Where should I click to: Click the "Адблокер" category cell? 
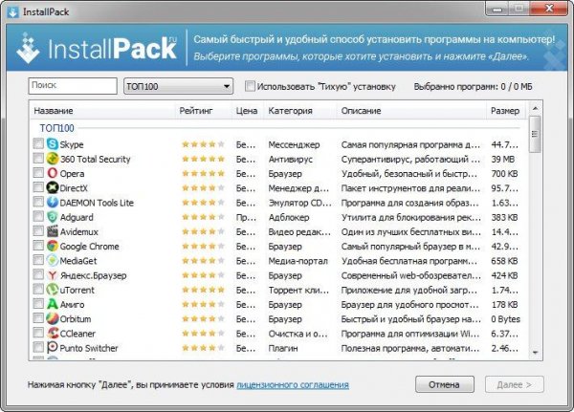[x=289, y=217]
